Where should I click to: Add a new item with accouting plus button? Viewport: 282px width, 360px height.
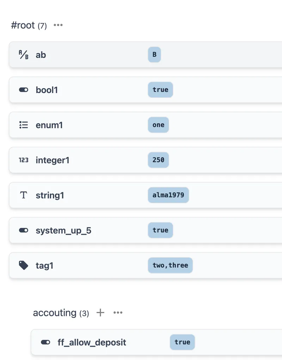tap(100, 313)
